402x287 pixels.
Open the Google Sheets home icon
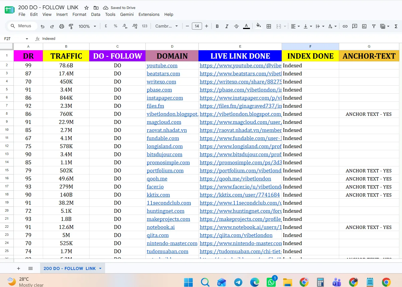coord(10,10)
